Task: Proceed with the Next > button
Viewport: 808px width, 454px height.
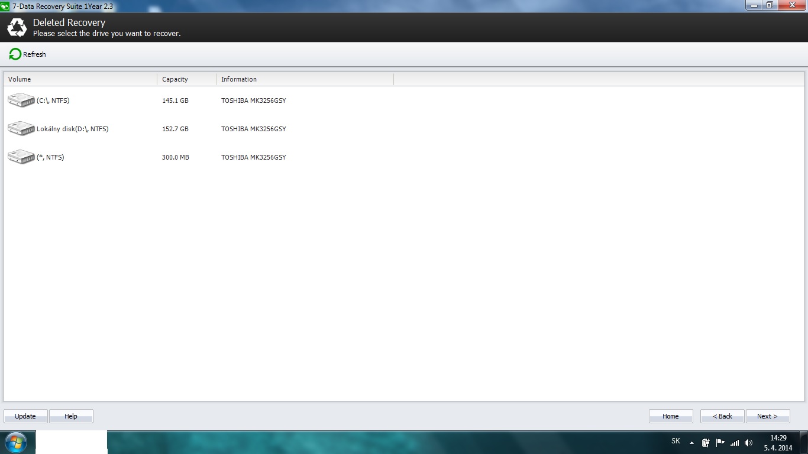Action: [768, 416]
